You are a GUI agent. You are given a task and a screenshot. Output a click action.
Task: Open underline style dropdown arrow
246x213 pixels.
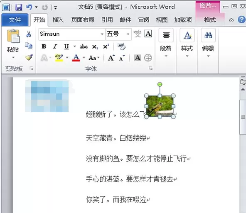click(x=75, y=46)
